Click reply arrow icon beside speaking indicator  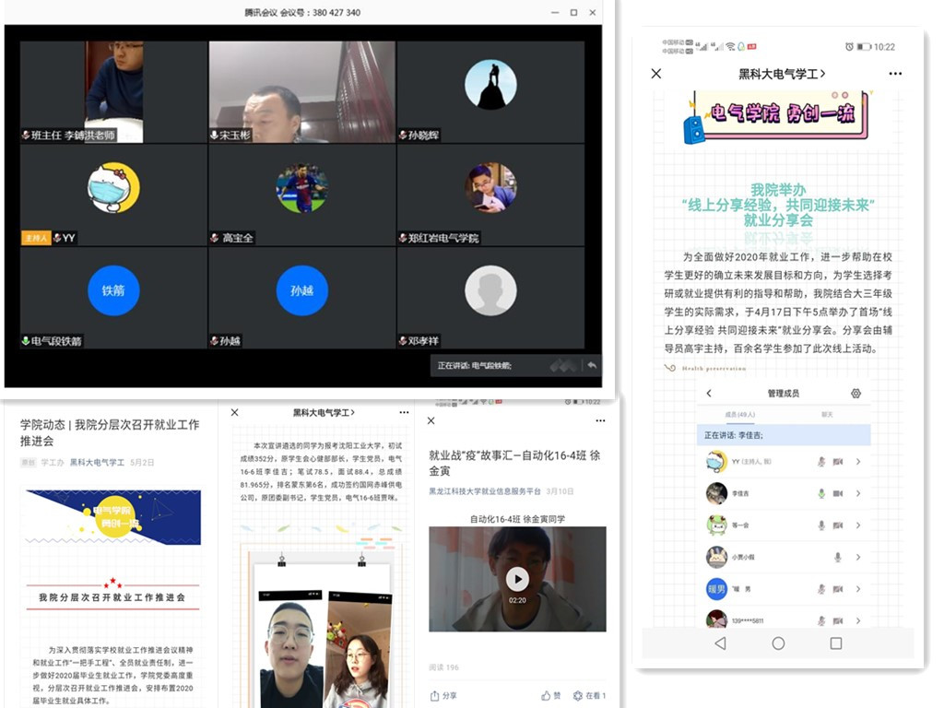(x=591, y=366)
